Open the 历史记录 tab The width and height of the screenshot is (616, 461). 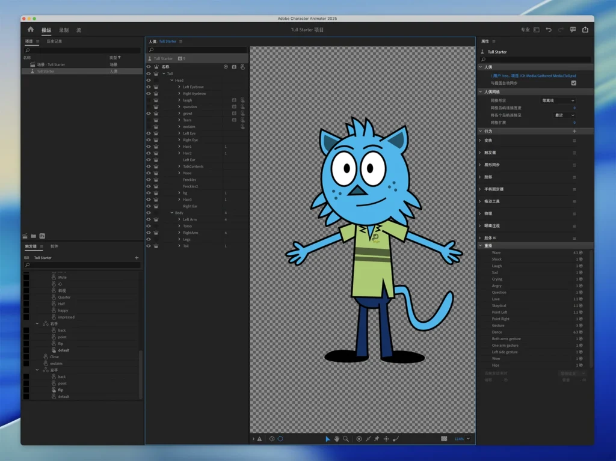54,41
